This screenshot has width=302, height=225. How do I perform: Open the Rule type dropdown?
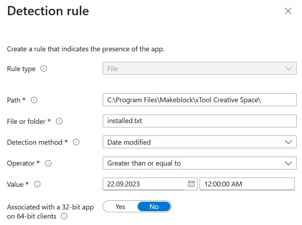(199, 69)
